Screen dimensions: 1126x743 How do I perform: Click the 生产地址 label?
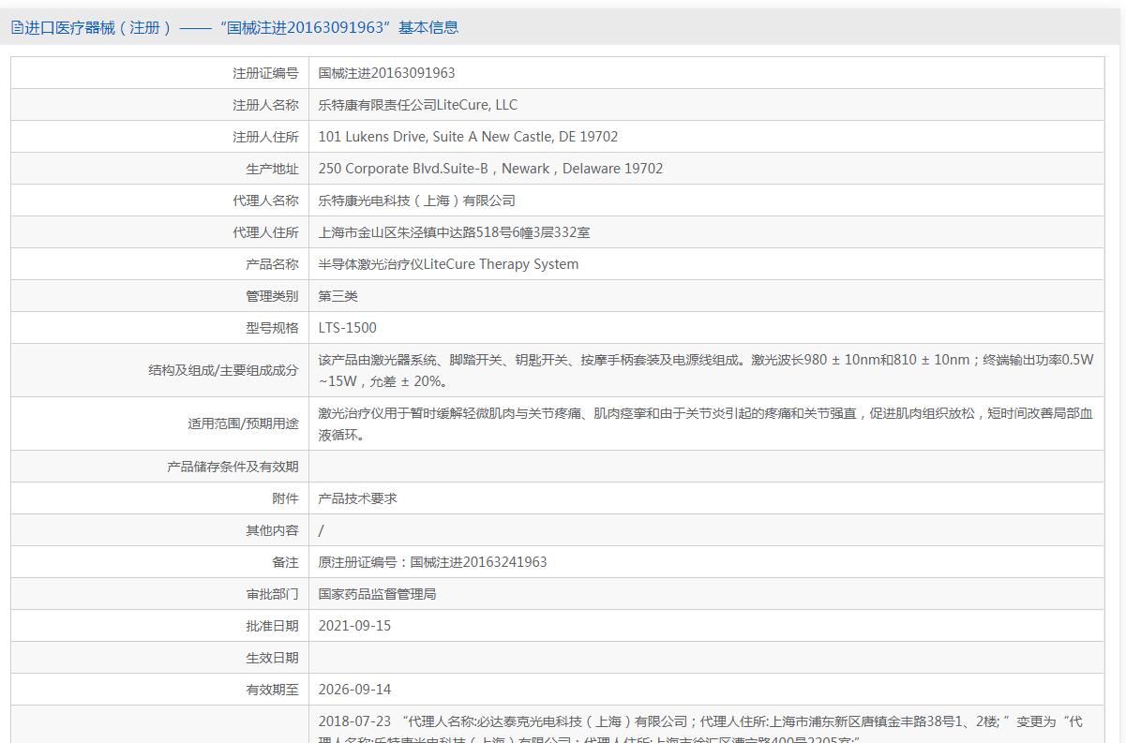pos(272,169)
